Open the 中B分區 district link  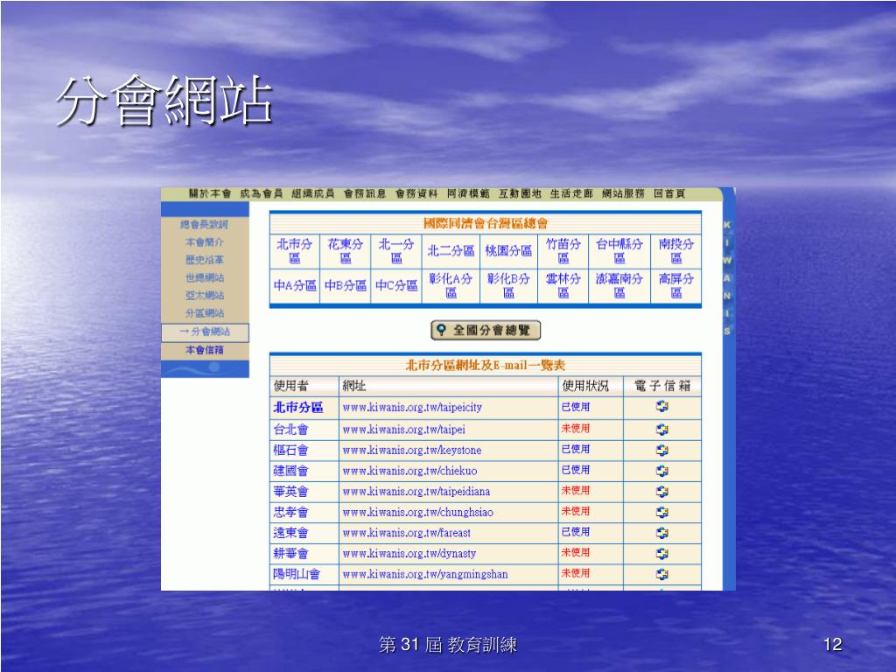(x=345, y=285)
